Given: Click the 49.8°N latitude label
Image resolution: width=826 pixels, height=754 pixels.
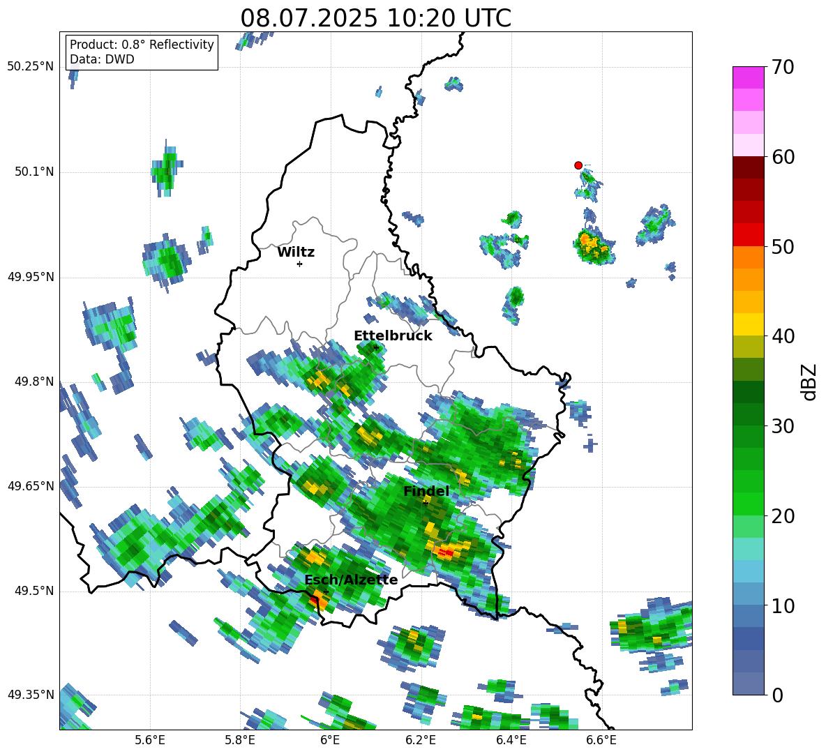Looking at the screenshot, I should tap(35, 382).
